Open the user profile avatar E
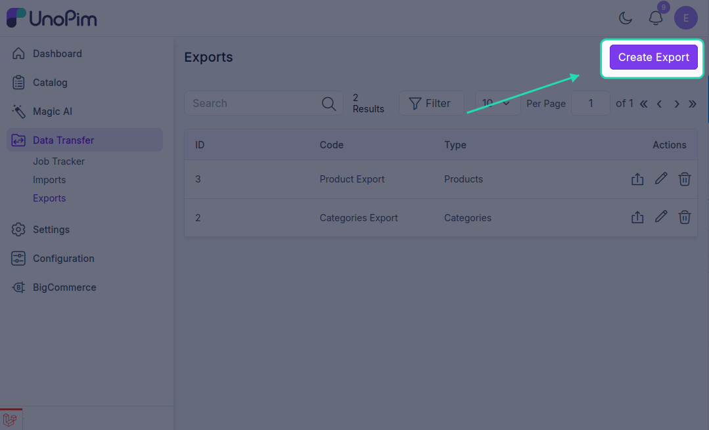Image resolution: width=709 pixels, height=430 pixels. (686, 18)
